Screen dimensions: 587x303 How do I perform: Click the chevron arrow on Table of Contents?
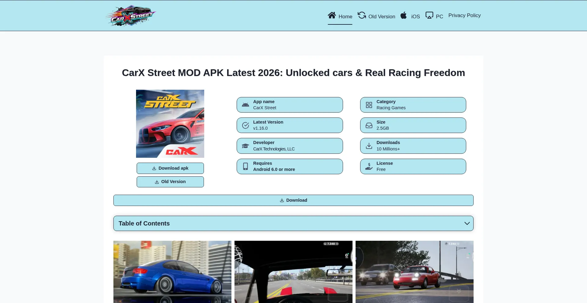click(467, 223)
